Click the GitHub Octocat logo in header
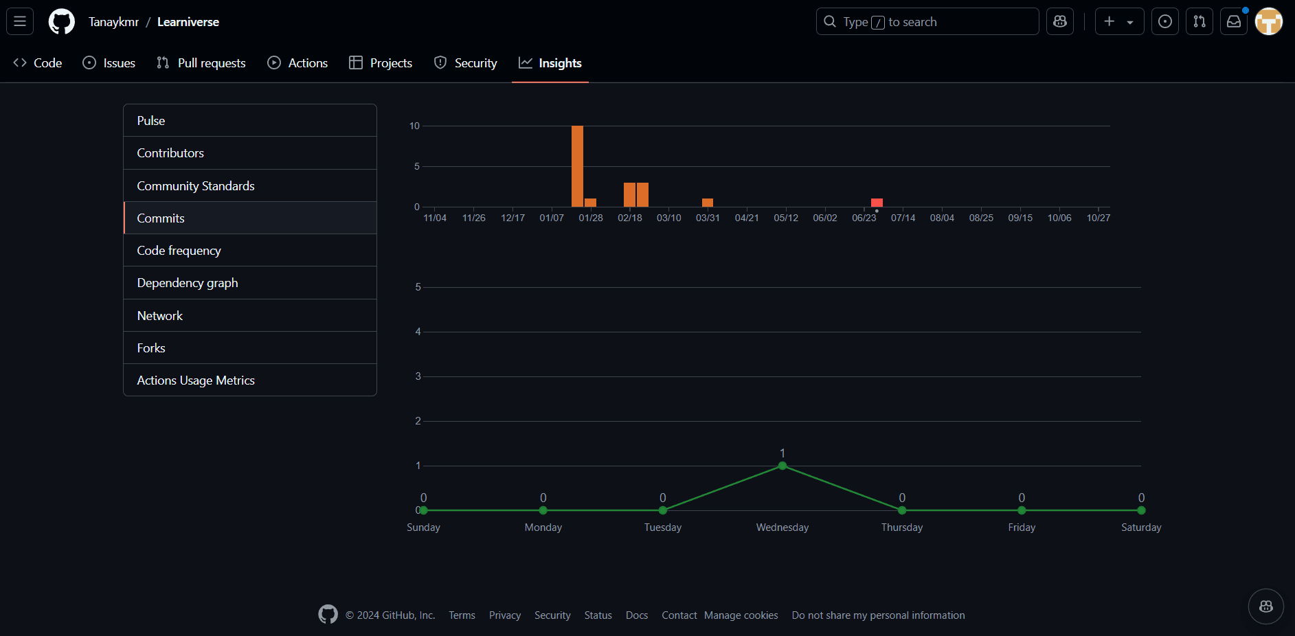The height and width of the screenshot is (636, 1295). [x=62, y=21]
